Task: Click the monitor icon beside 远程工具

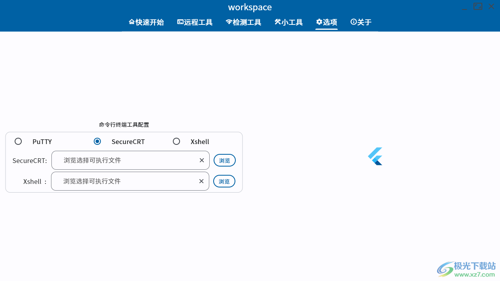Action: (x=180, y=22)
